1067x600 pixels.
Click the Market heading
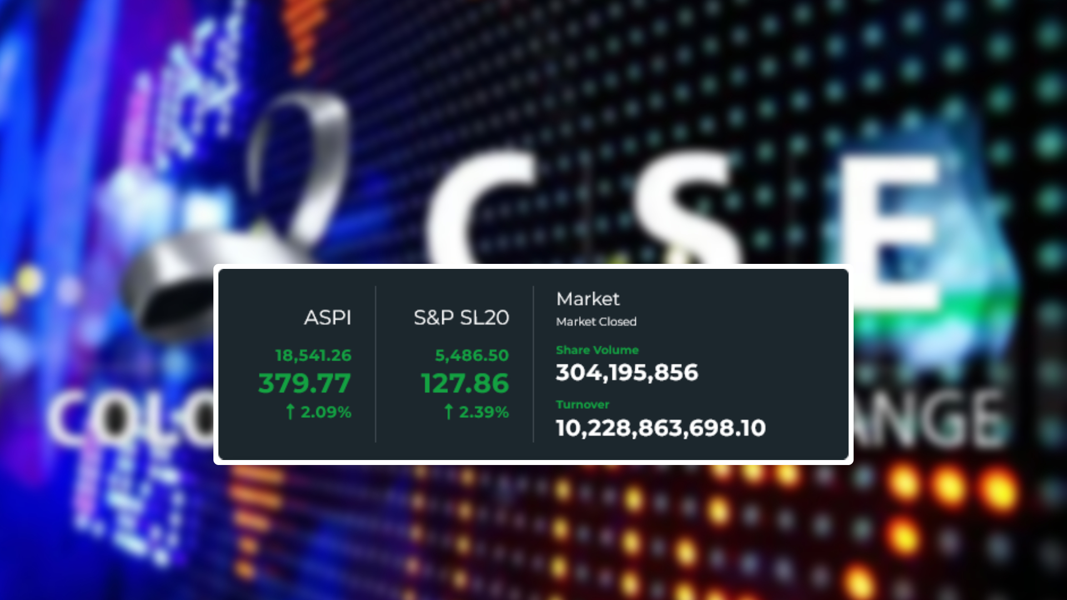[587, 299]
